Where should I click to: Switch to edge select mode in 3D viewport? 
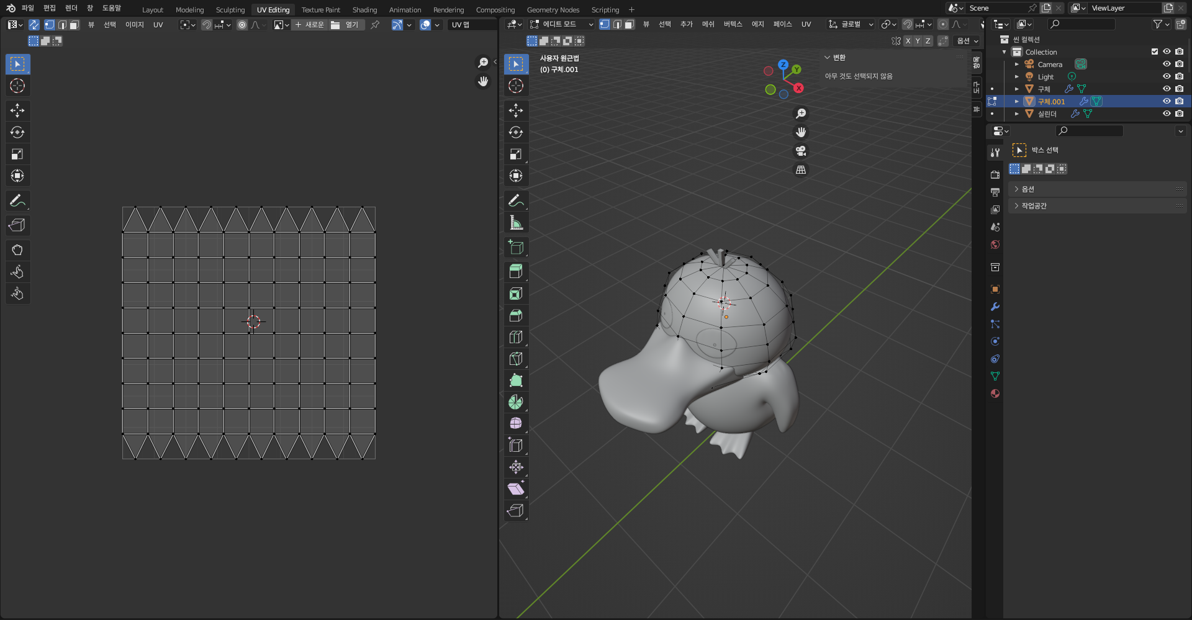click(617, 24)
